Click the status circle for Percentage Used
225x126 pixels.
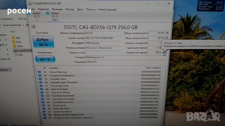pos(41,86)
